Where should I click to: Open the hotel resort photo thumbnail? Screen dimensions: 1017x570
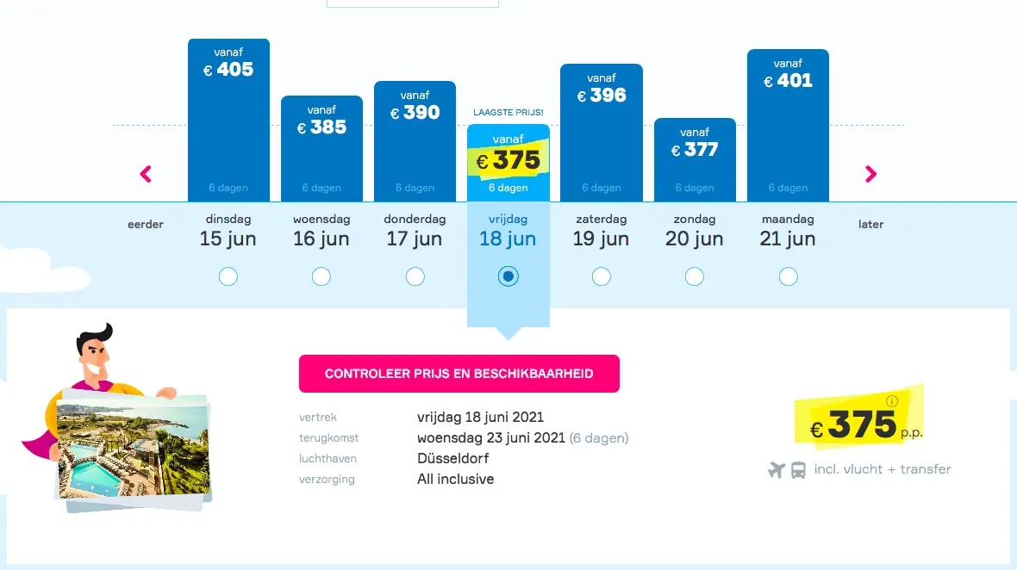pyautogui.click(x=133, y=449)
